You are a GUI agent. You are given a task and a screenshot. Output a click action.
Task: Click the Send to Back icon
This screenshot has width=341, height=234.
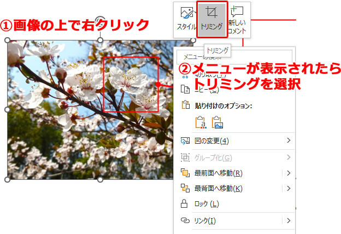click(x=185, y=189)
